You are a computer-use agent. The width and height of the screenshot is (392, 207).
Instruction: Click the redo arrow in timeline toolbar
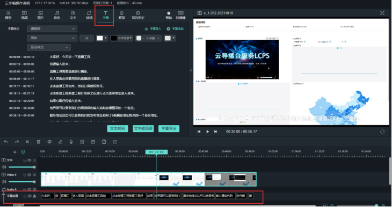(17, 142)
